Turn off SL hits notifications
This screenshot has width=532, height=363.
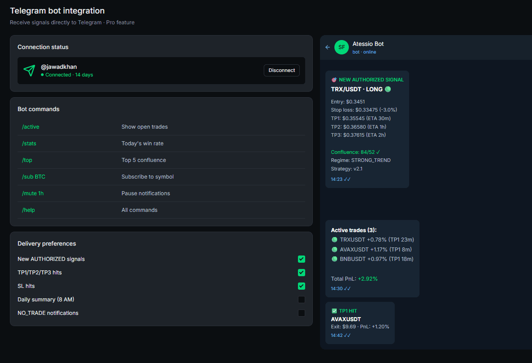(301, 286)
